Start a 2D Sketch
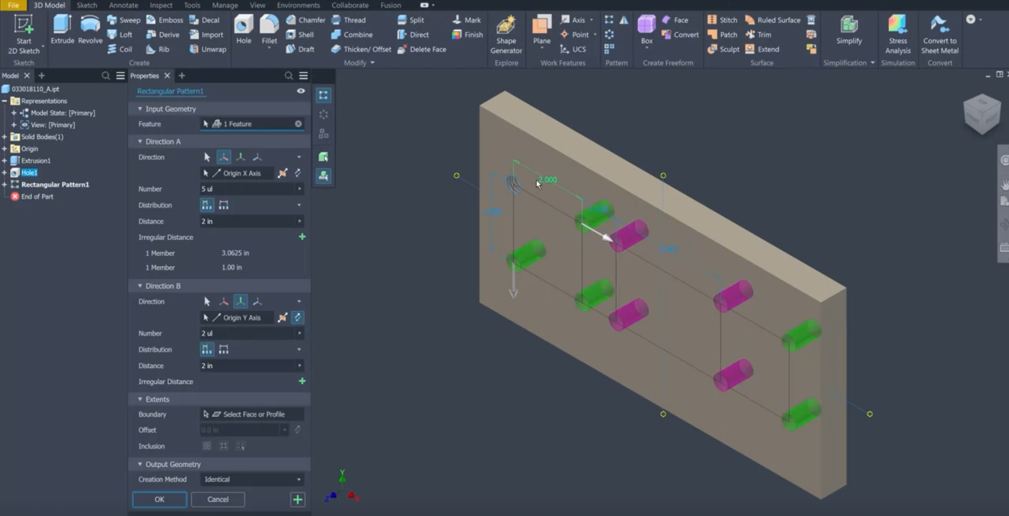 tap(24, 34)
